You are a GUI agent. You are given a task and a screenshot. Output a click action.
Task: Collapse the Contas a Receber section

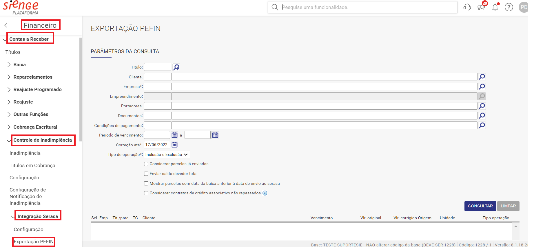4,39
